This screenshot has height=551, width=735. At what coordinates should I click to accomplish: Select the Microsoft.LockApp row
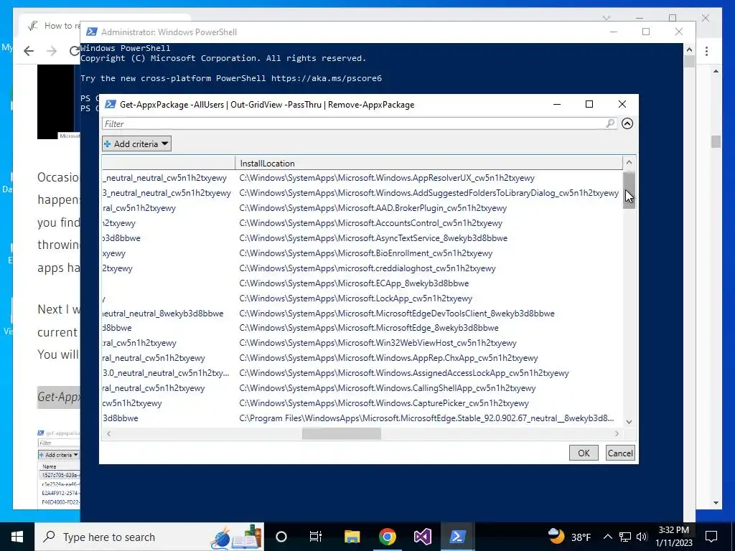(x=362, y=298)
